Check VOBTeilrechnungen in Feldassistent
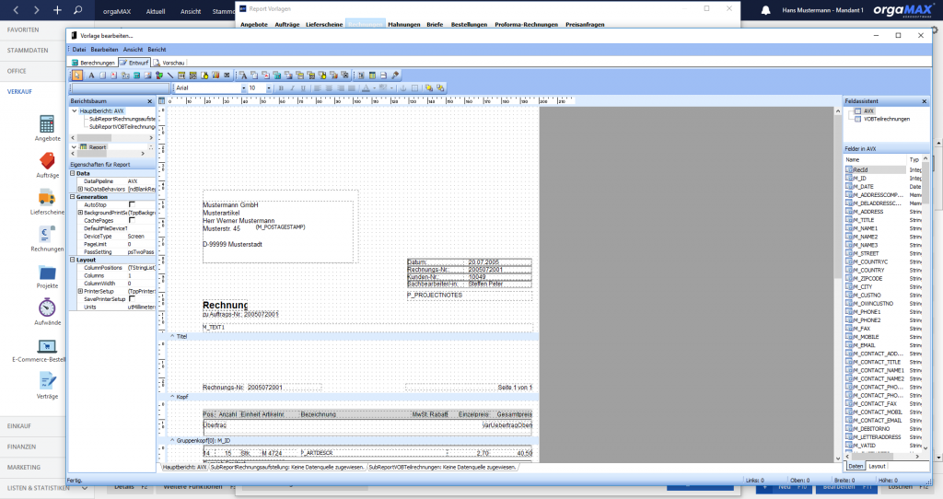Screen dimensions: 943x499 click(857, 119)
